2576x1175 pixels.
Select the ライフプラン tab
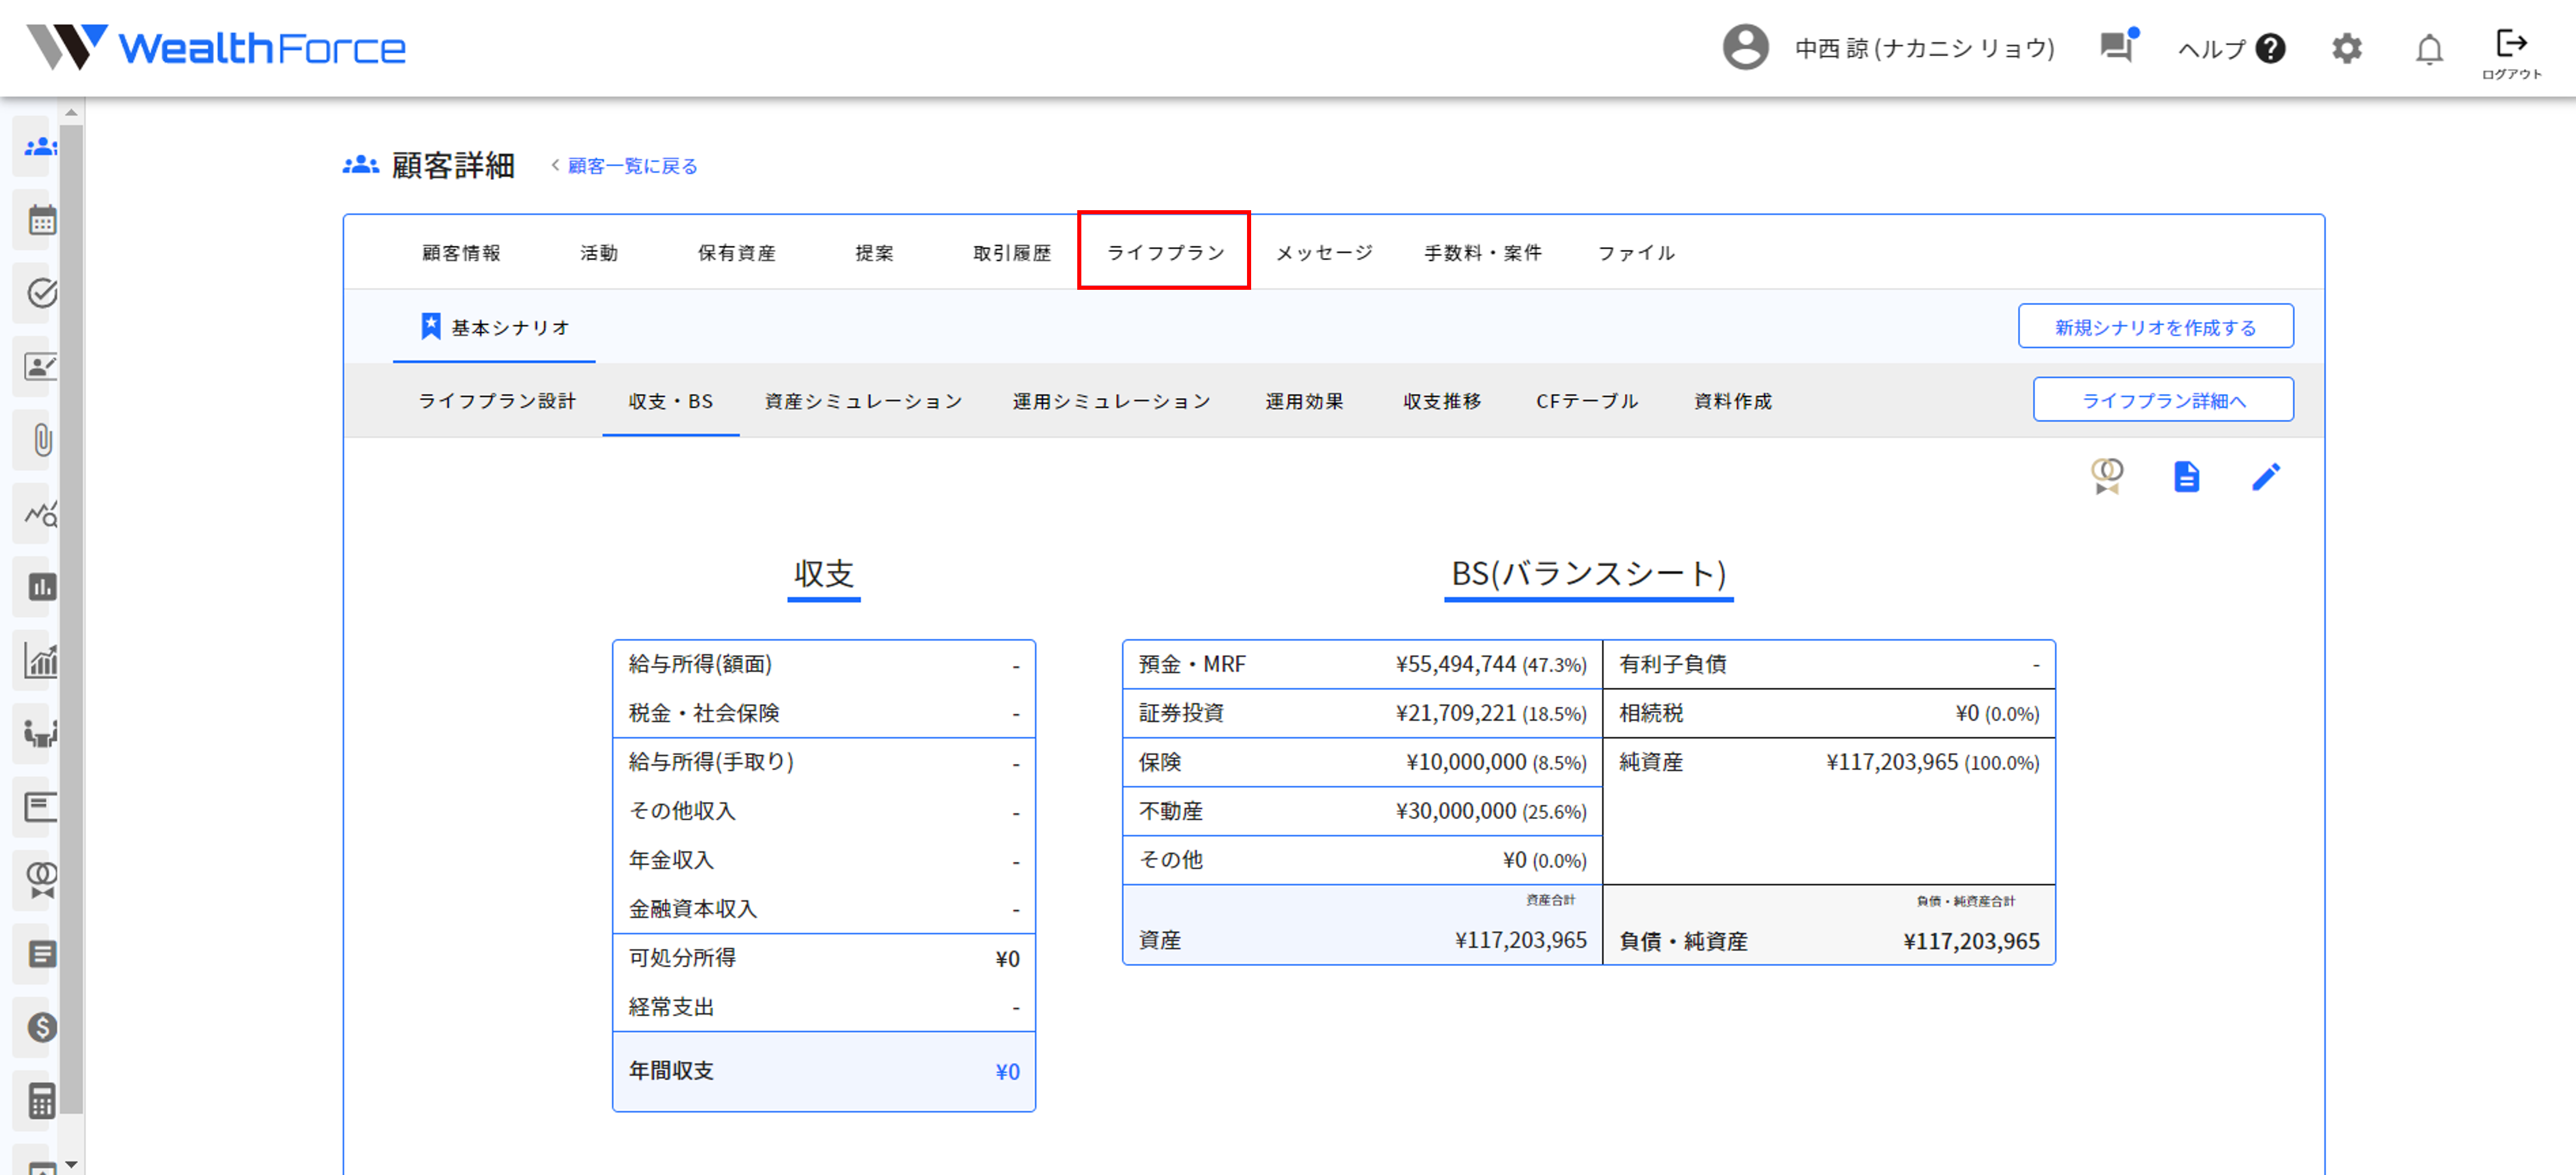pos(1165,252)
